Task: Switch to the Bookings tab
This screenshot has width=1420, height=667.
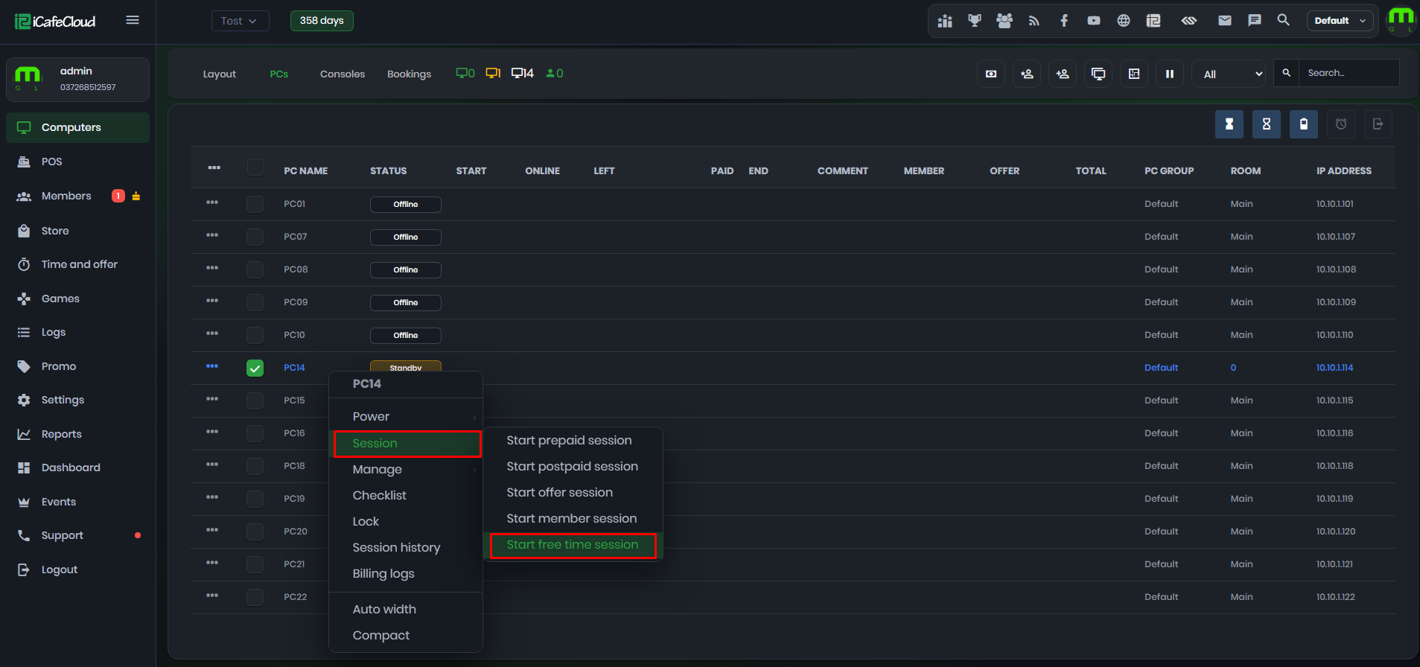Action: 409,74
